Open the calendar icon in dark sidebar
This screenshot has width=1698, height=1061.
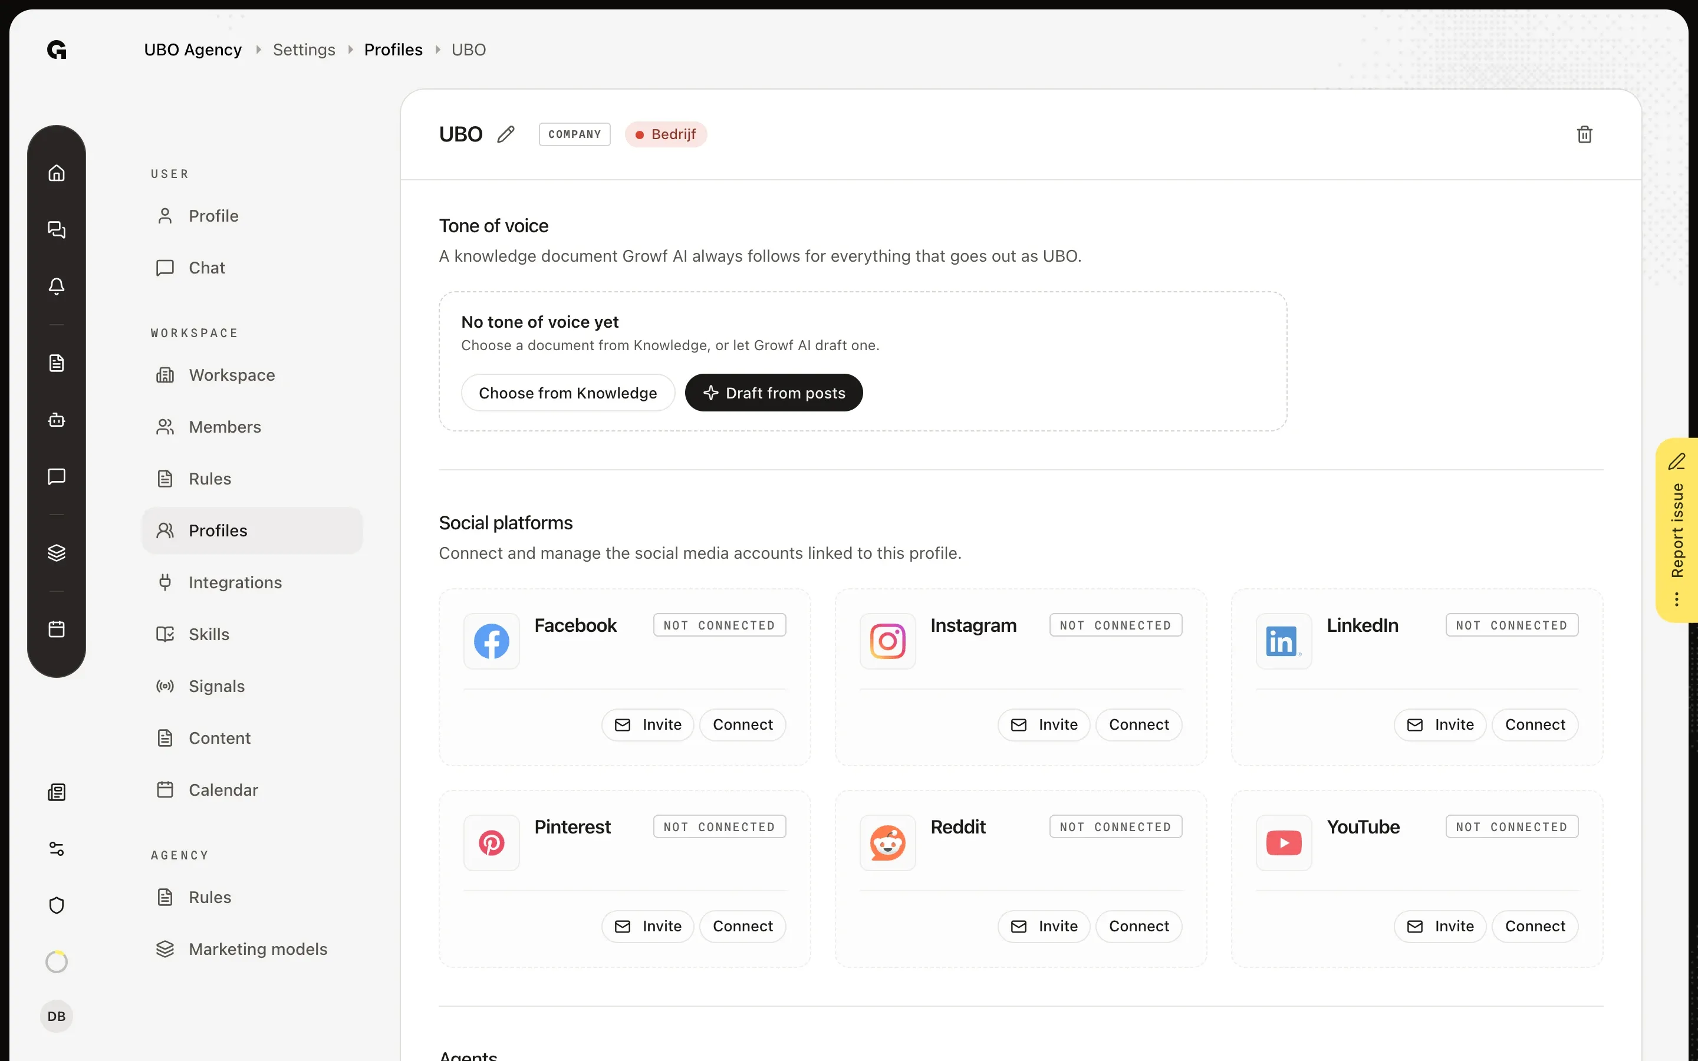point(56,629)
